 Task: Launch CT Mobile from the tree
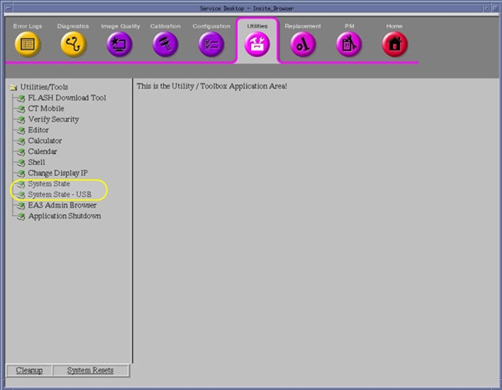[x=46, y=109]
